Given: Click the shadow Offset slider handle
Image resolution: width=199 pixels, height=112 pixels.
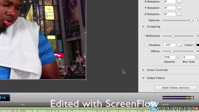Looking at the screenshot, I should [172, 51].
